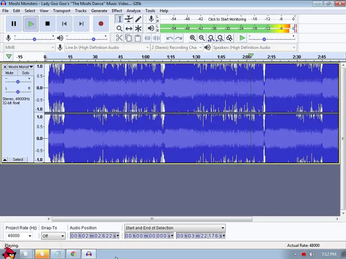Open the Edit menu
346x259 pixels.
click(x=17, y=11)
